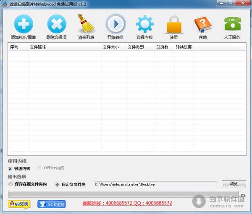Click the 浏览 browse button

(234, 183)
